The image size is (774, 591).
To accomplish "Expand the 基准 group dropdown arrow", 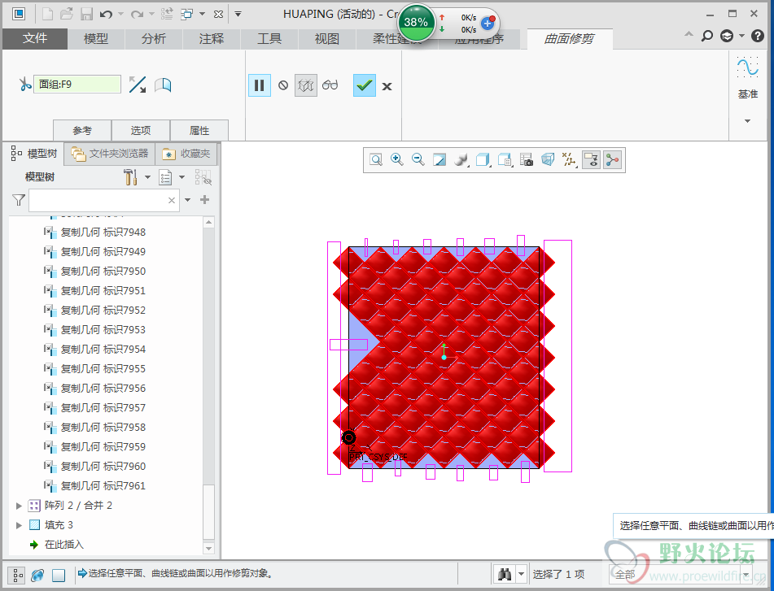I will click(x=747, y=121).
